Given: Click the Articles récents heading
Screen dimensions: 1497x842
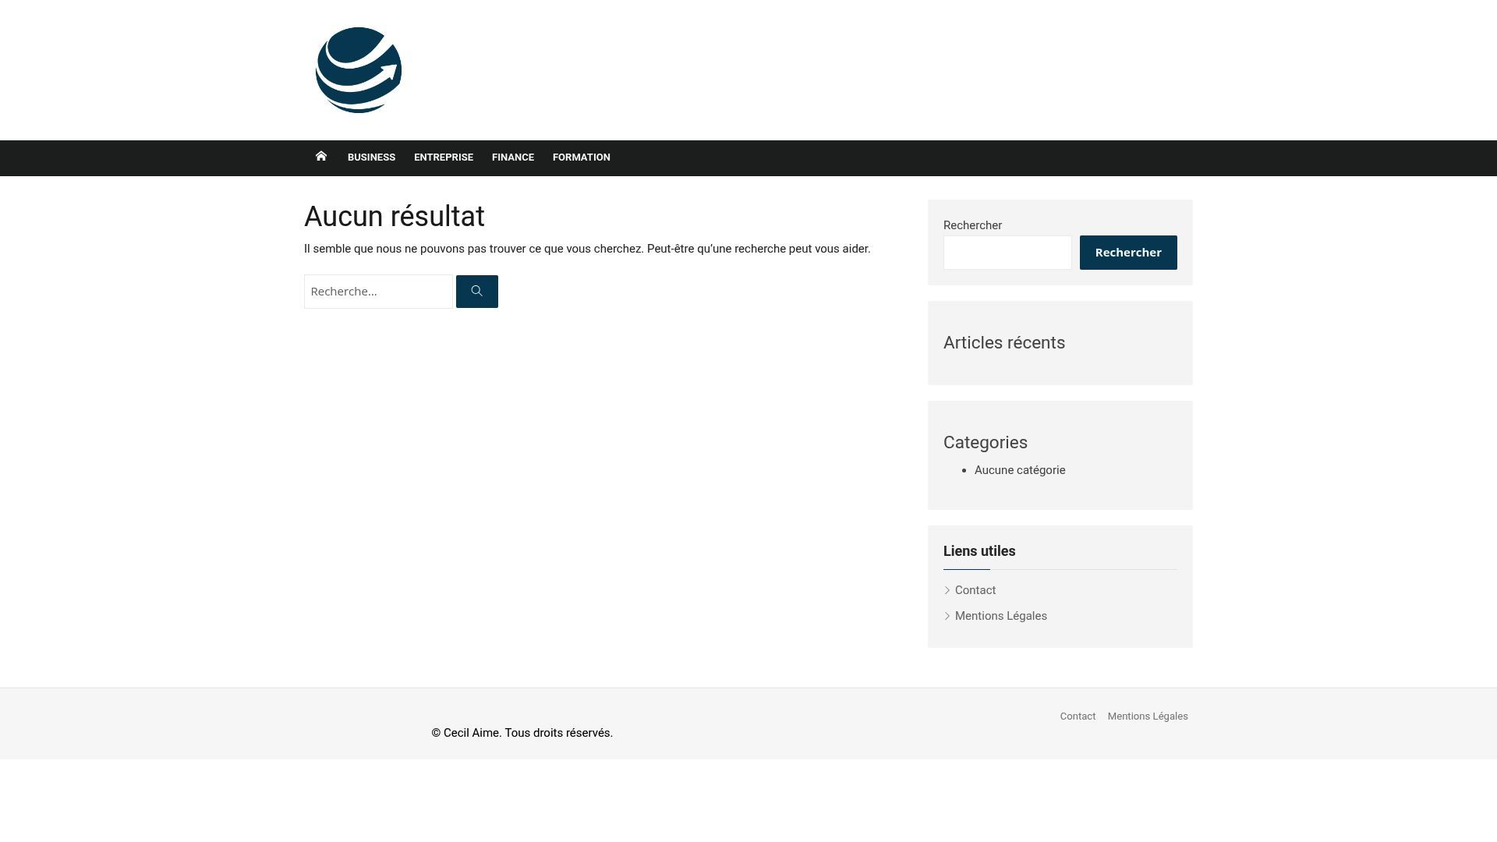Looking at the screenshot, I should point(1004,343).
